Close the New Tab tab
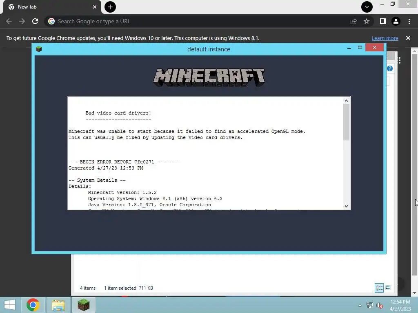Viewport: 418px width, 313px height. tap(95, 7)
